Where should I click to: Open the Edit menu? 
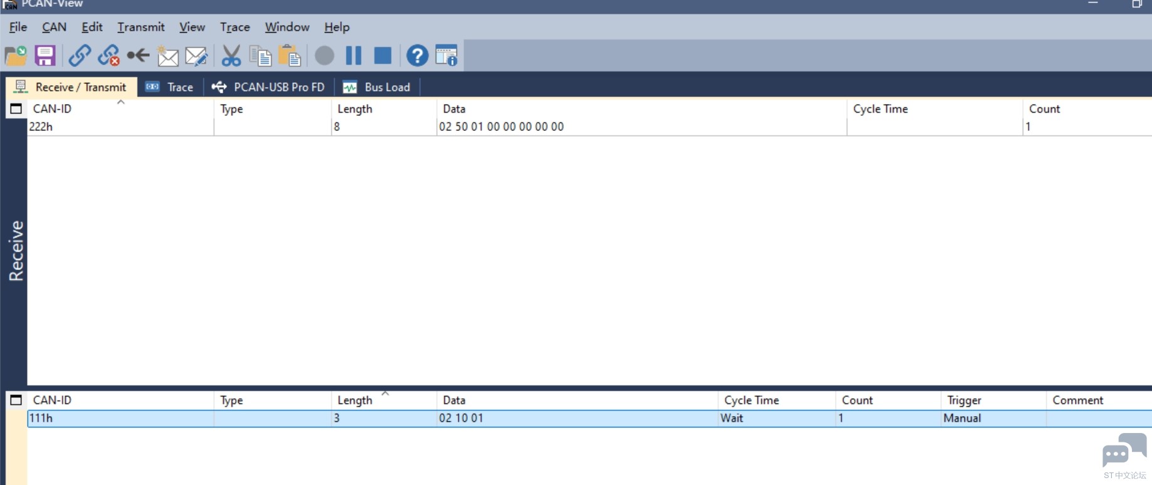(x=92, y=27)
